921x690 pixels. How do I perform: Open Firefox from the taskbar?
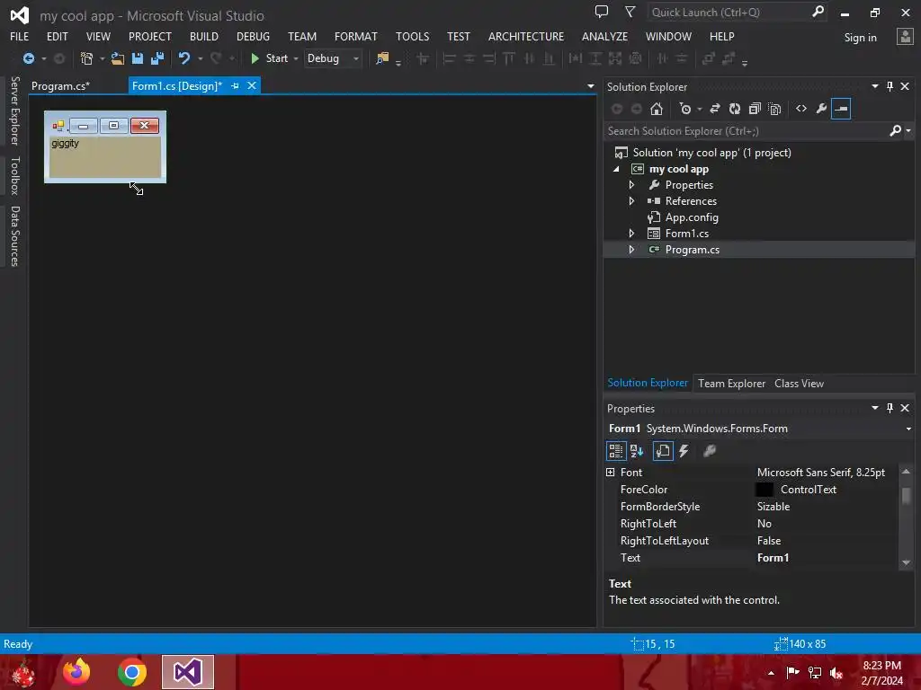76,672
